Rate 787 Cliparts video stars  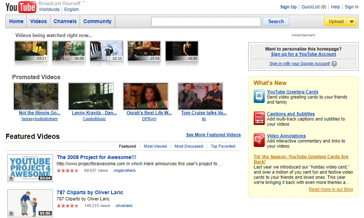click(68, 206)
